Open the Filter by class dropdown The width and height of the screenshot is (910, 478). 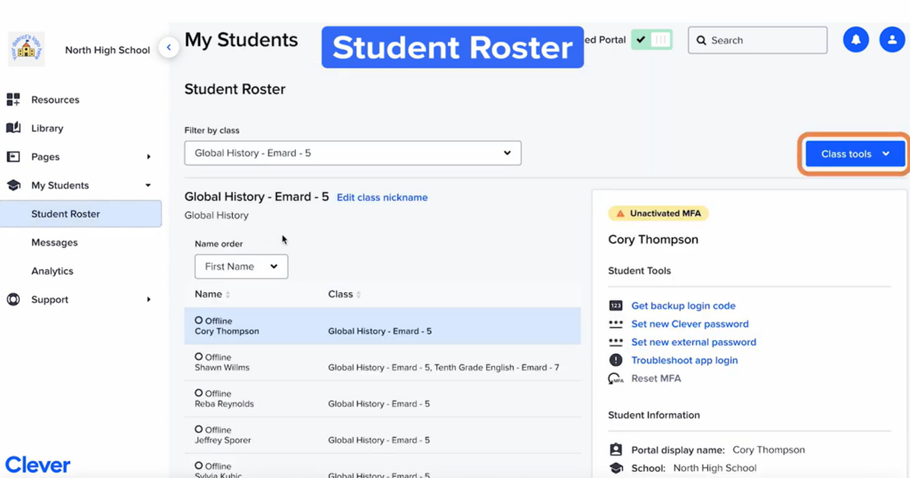pyautogui.click(x=352, y=153)
